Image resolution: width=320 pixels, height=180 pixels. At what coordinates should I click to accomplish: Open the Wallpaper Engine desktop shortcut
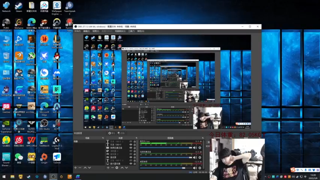[57, 8]
